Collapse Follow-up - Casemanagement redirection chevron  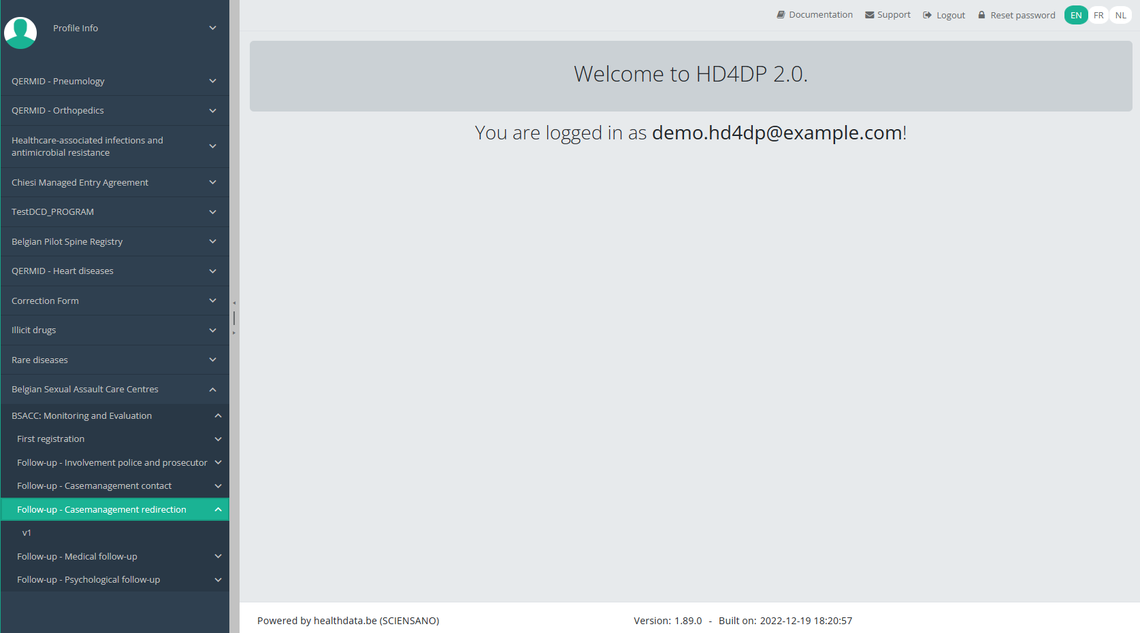pyautogui.click(x=218, y=509)
